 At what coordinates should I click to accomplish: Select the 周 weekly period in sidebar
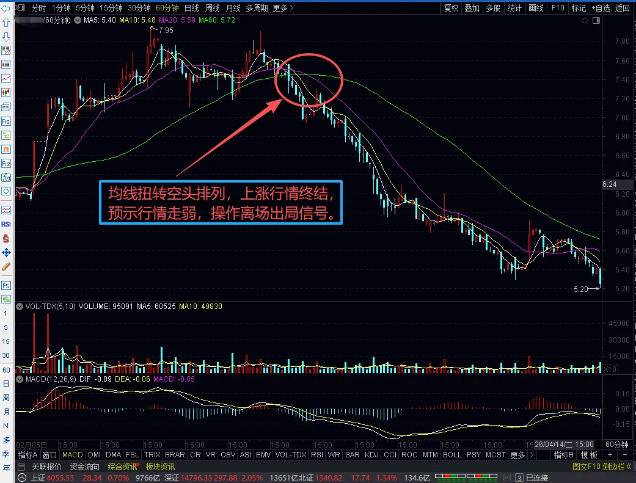[x=5, y=398]
